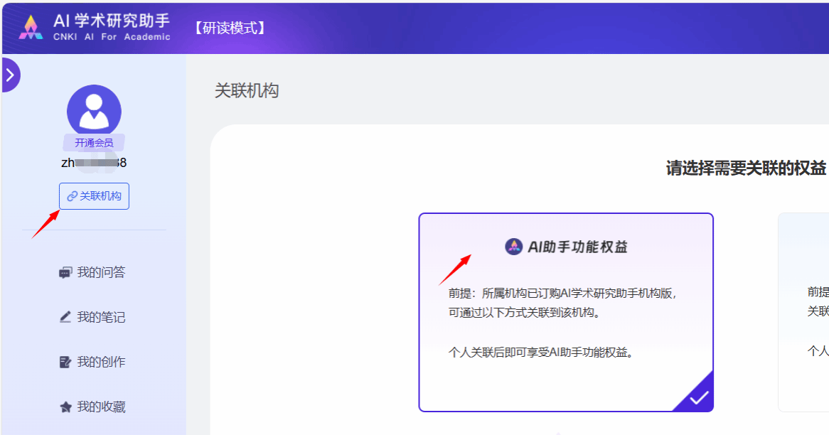Open the 我的问答 menu item
Viewport: 829px width, 435px height.
point(101,272)
